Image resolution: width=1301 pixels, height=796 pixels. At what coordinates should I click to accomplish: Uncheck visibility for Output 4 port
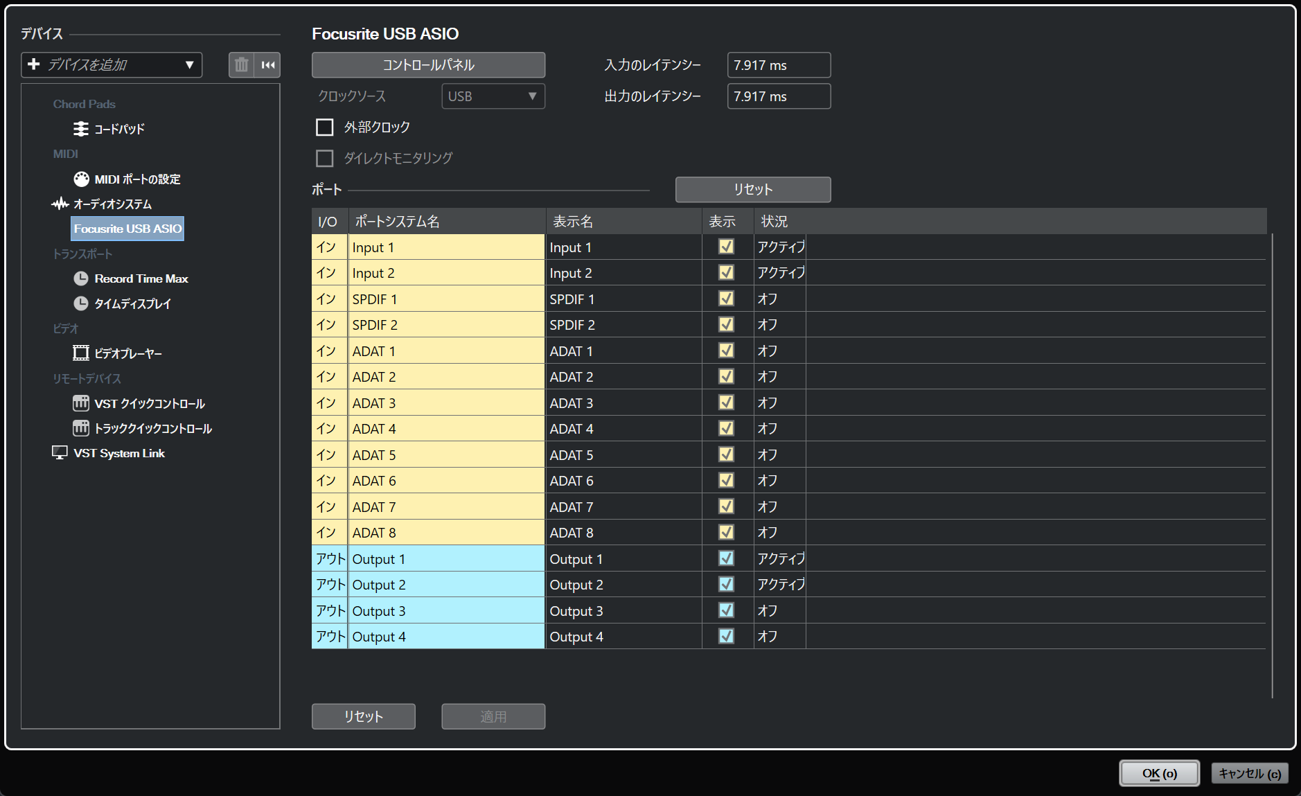726,636
